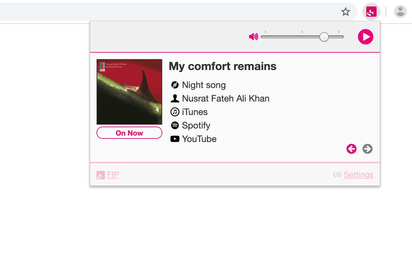Click the artist silhouette icon

tap(175, 98)
